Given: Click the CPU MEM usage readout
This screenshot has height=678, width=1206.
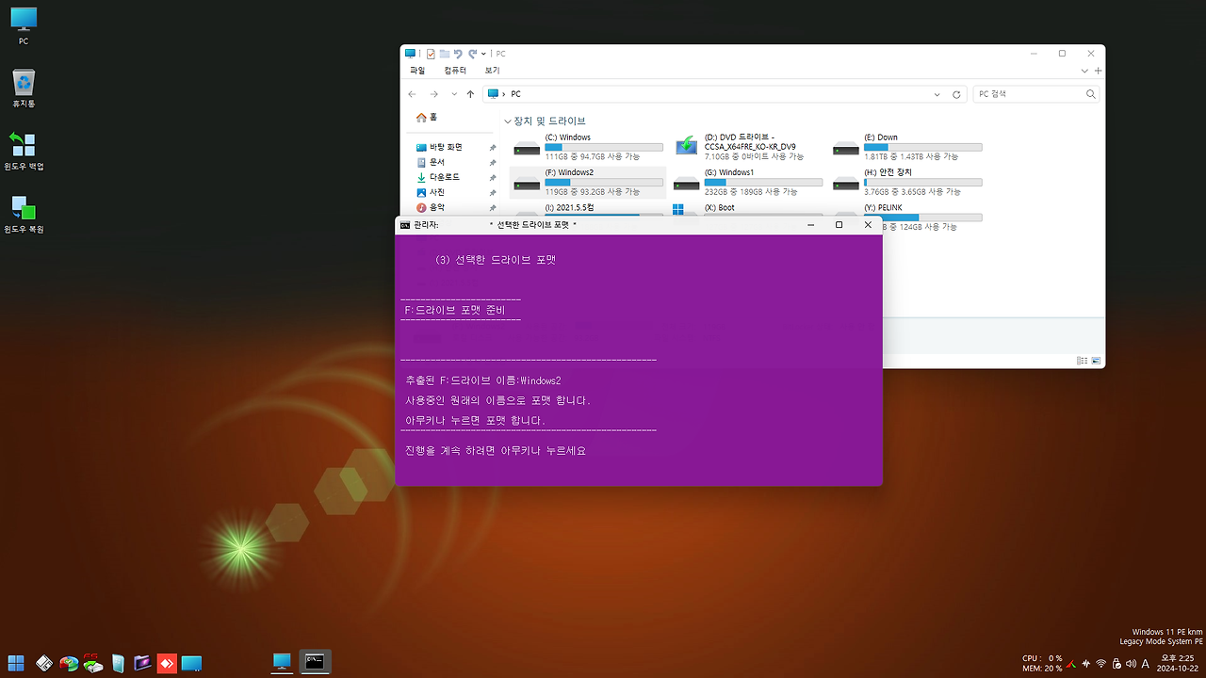Looking at the screenshot, I should pos(1041,664).
